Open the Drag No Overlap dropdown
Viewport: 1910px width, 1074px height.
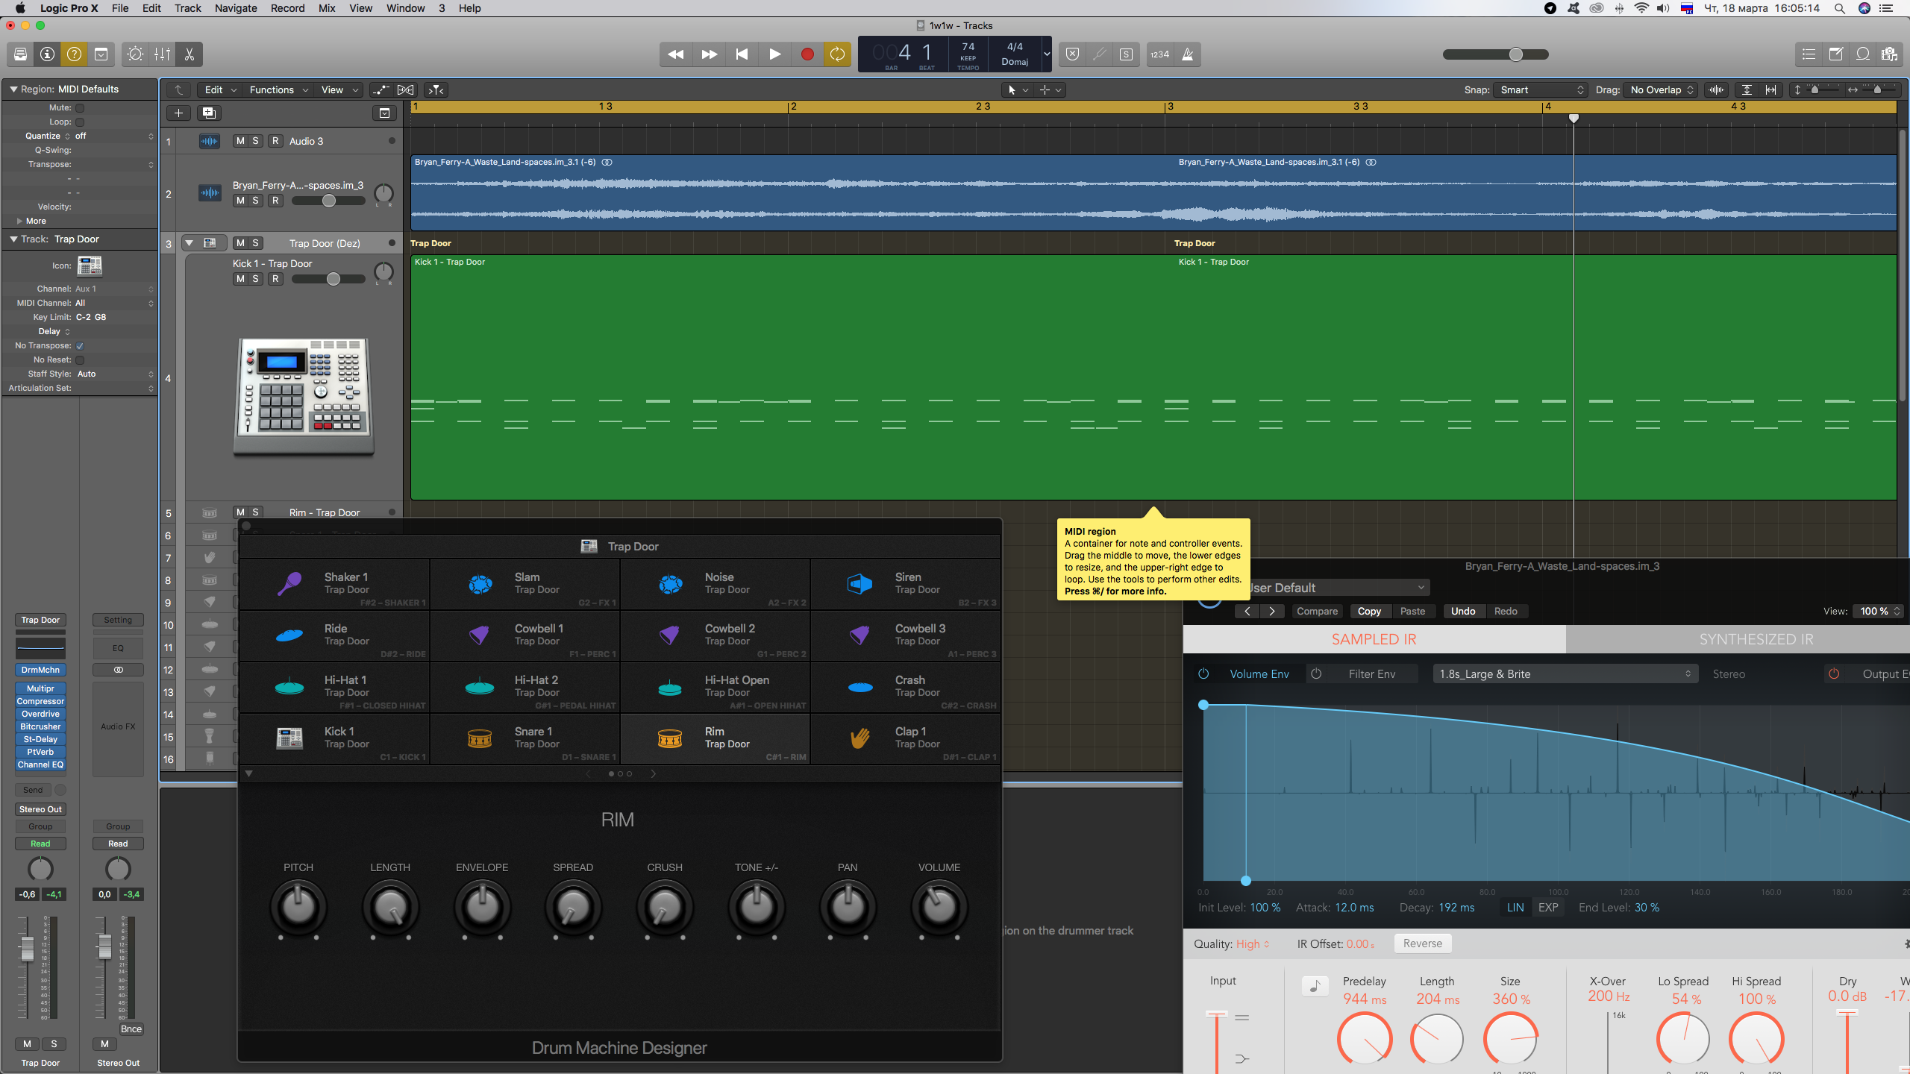(1662, 90)
